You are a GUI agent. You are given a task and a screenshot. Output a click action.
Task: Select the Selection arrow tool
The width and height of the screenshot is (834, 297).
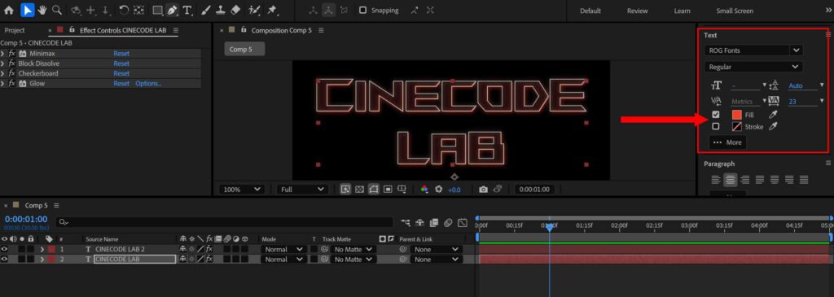28,10
